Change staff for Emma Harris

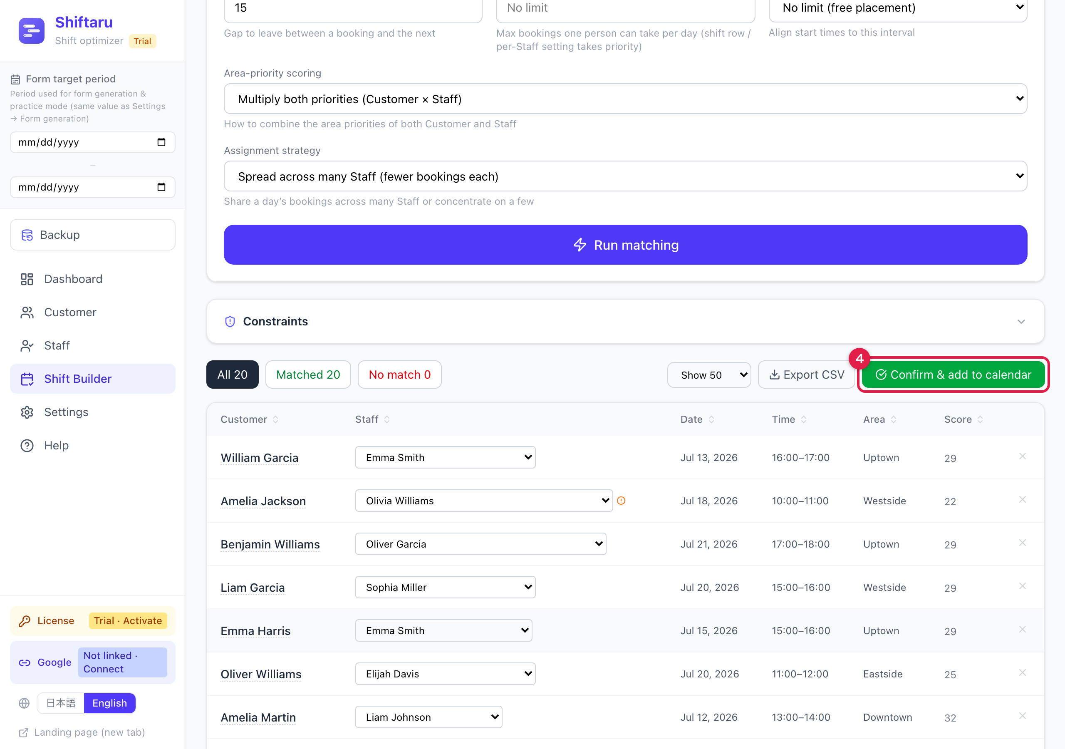(x=443, y=630)
